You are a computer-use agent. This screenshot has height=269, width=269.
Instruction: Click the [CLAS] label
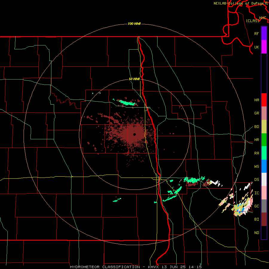click(253, 21)
